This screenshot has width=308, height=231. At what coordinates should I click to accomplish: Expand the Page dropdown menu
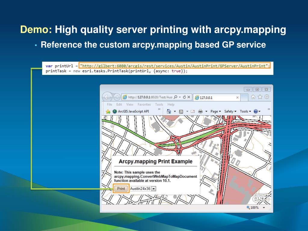pyautogui.click(x=216, y=111)
